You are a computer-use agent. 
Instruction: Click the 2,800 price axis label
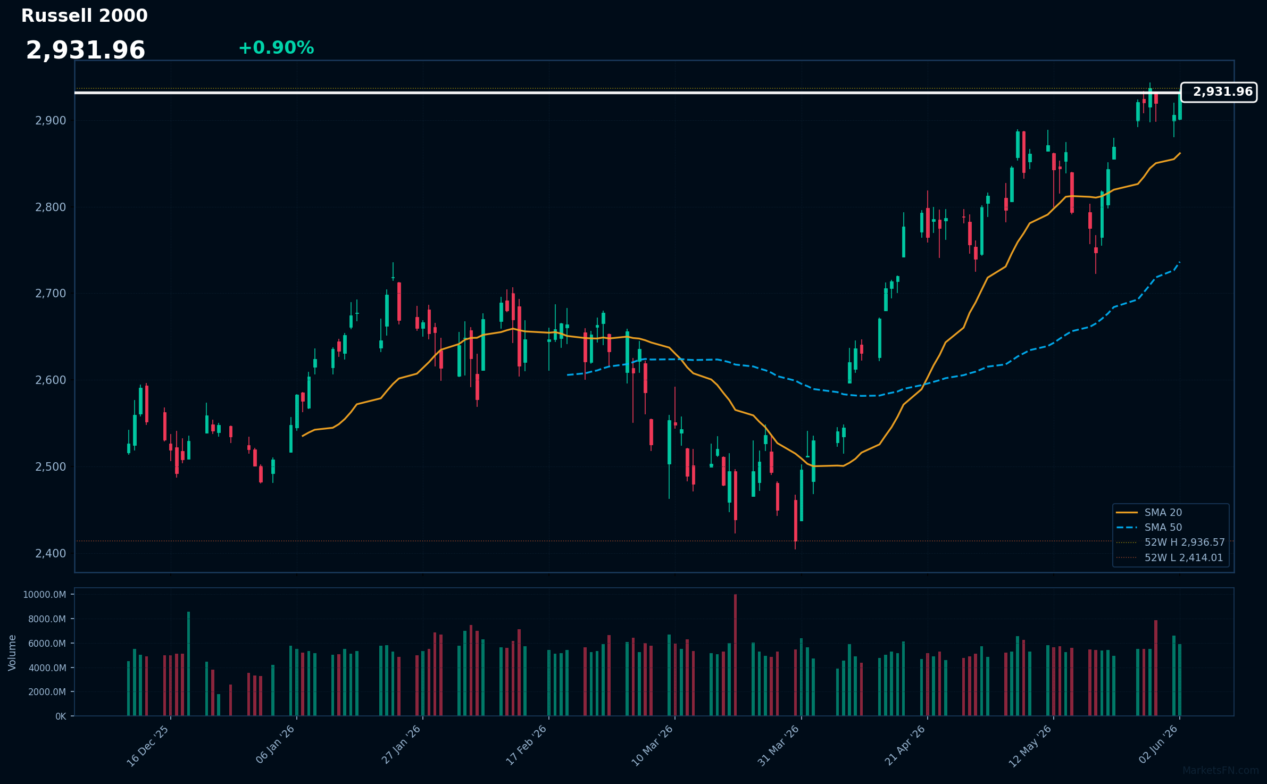[x=51, y=207]
